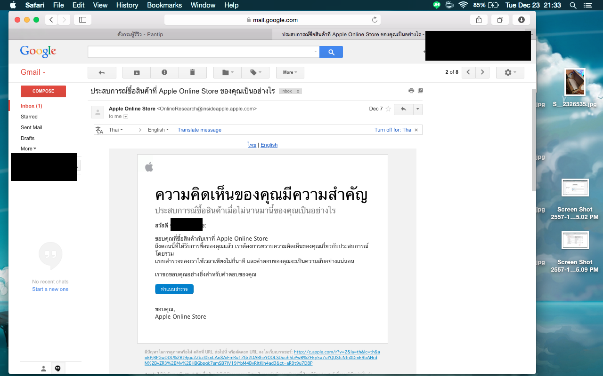Image resolution: width=603 pixels, height=376 pixels.
Task: Go back with Safari's back arrow
Action: coord(51,20)
